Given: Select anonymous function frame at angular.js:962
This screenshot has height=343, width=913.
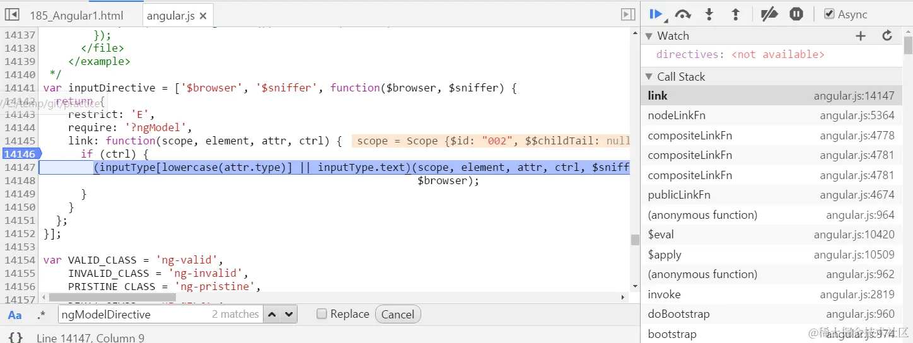Looking at the screenshot, I should [x=771, y=274].
